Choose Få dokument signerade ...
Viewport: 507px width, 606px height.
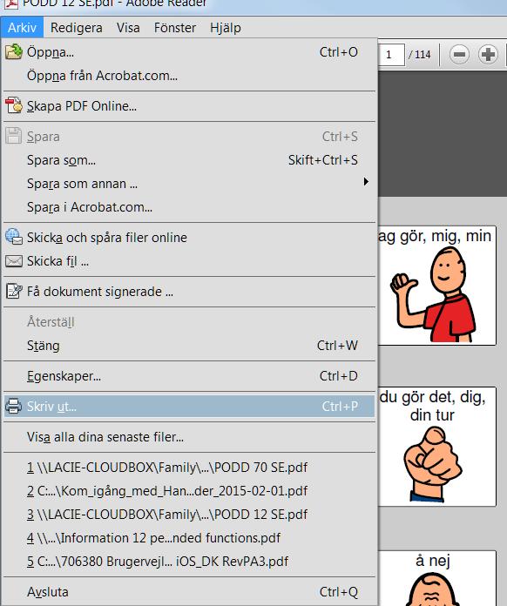pyautogui.click(x=189, y=292)
